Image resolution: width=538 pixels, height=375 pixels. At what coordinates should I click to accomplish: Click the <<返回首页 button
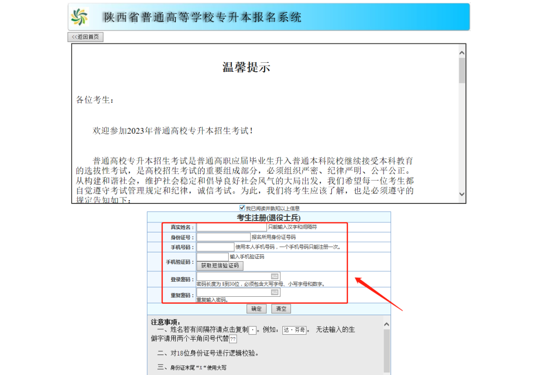tap(86, 37)
